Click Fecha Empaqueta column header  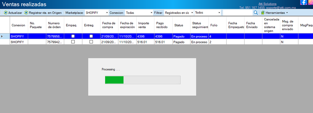click(x=235, y=25)
